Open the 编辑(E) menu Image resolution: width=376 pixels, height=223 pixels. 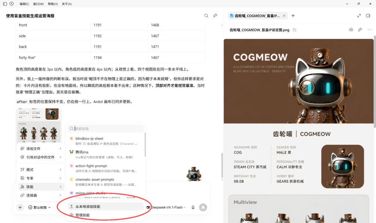(24, 4)
